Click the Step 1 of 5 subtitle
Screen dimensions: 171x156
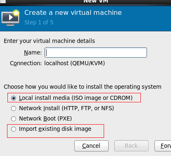pos(39,22)
